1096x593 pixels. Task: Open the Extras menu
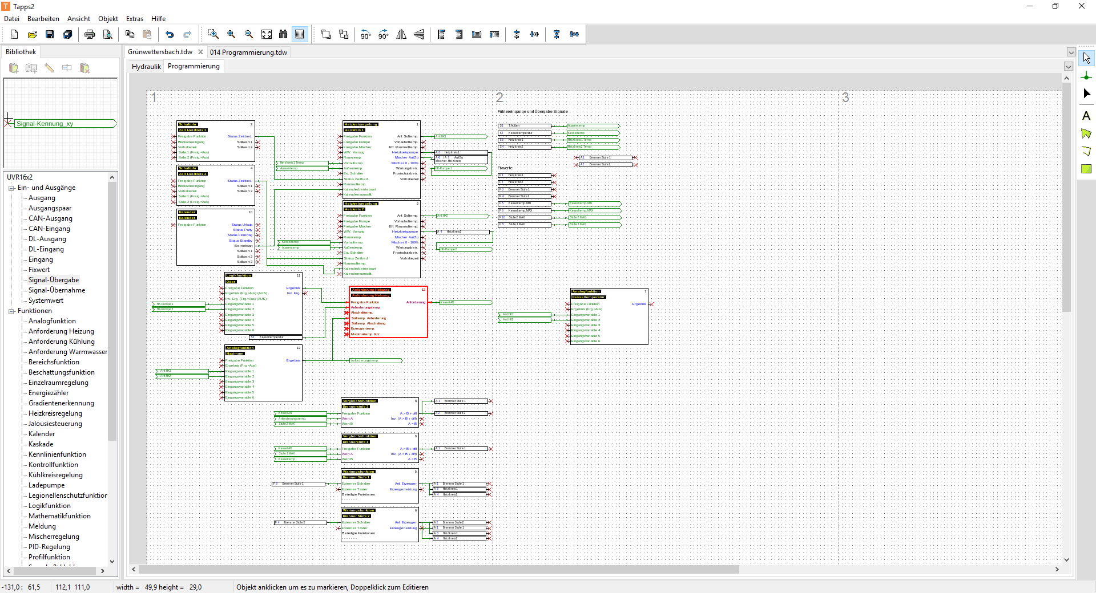[135, 19]
